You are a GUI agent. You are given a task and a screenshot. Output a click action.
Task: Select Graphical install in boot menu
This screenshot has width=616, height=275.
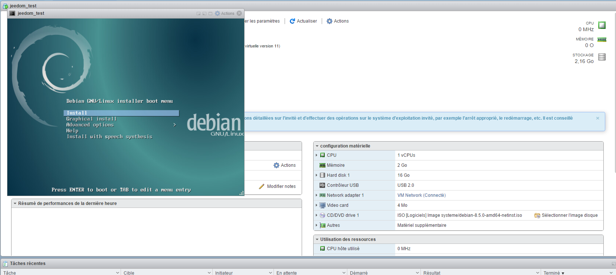pos(92,119)
